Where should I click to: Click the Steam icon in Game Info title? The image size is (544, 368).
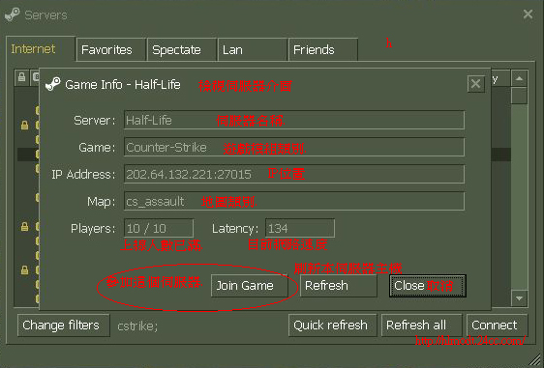[52, 84]
